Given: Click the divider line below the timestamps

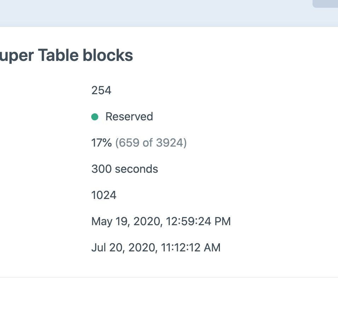Looking at the screenshot, I should pyautogui.click(x=169, y=277).
